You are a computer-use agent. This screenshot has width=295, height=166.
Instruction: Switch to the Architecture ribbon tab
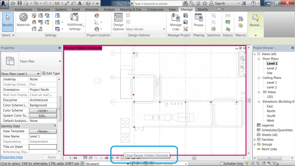tap(23, 10)
